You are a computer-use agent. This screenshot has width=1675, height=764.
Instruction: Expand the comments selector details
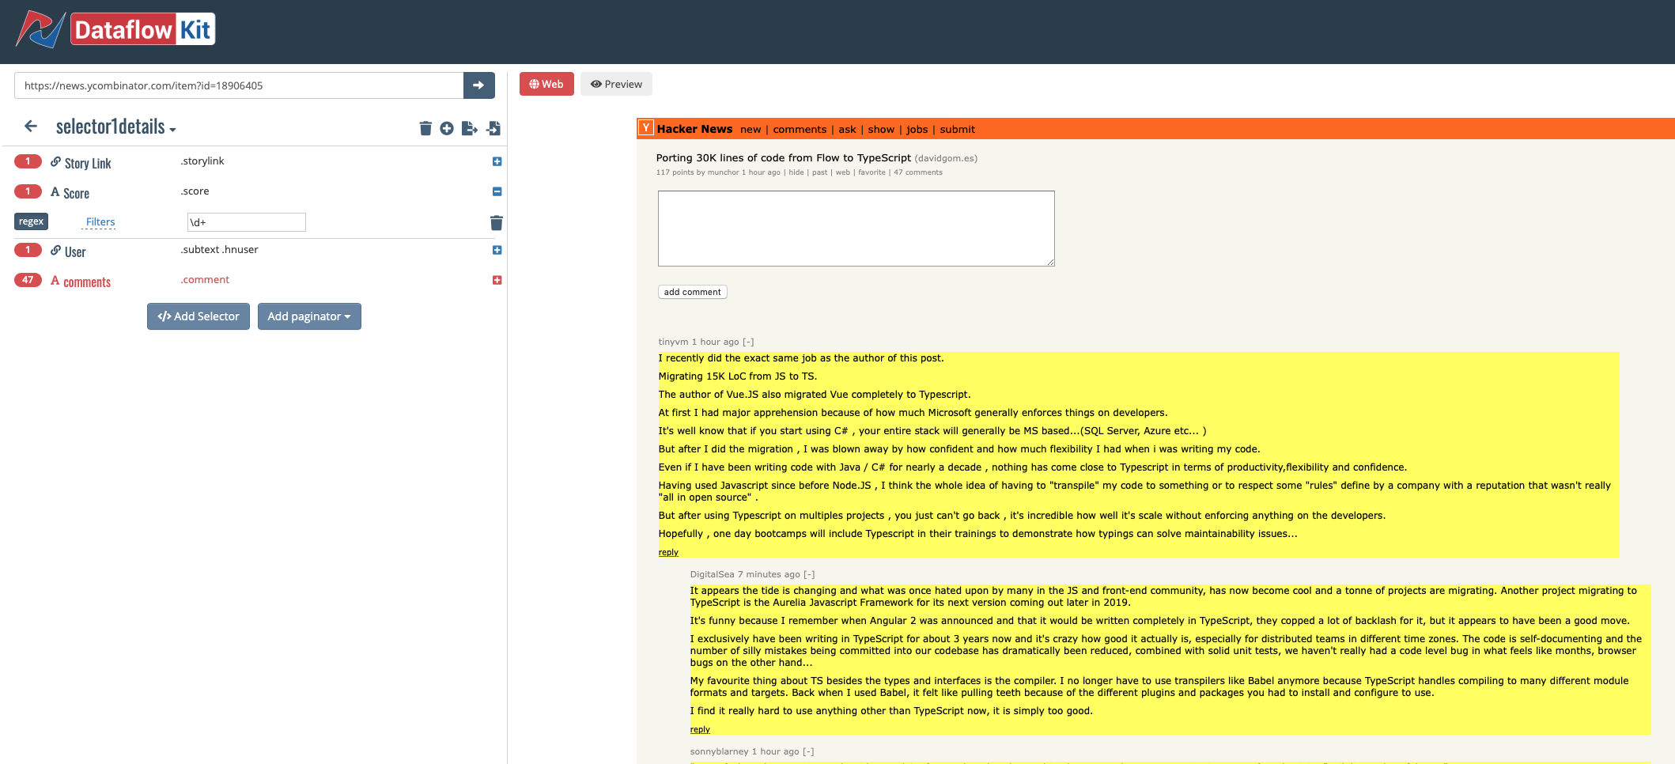click(x=497, y=280)
